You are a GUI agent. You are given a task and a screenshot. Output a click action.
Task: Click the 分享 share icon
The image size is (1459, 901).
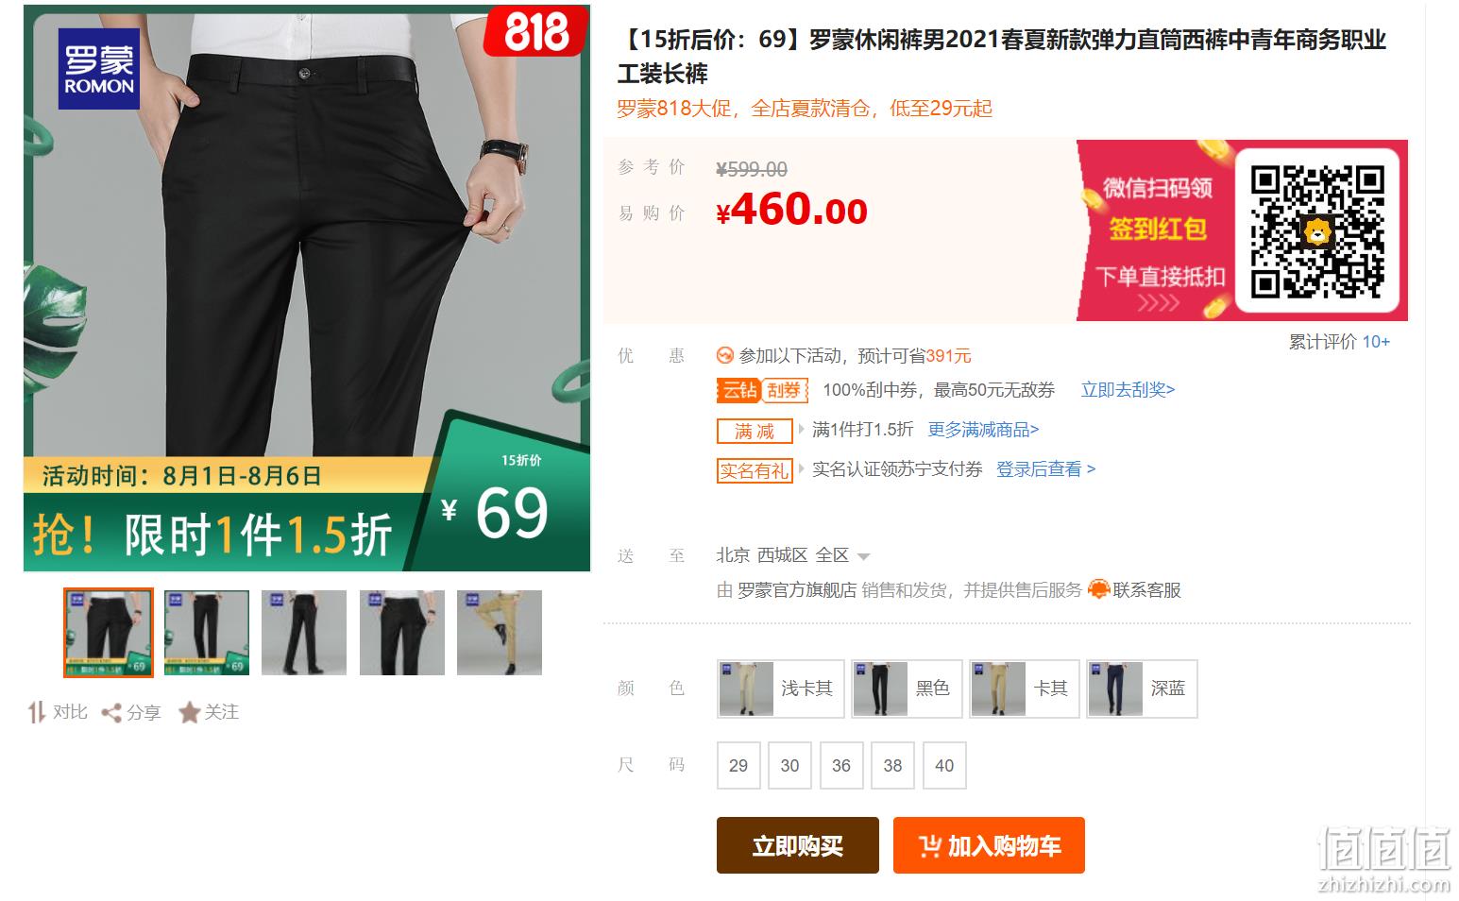[111, 713]
